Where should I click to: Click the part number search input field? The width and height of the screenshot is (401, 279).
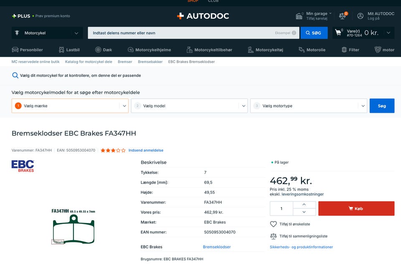tap(193, 33)
